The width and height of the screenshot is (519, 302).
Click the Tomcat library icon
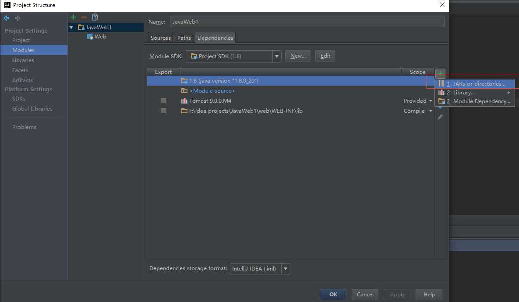coord(184,101)
